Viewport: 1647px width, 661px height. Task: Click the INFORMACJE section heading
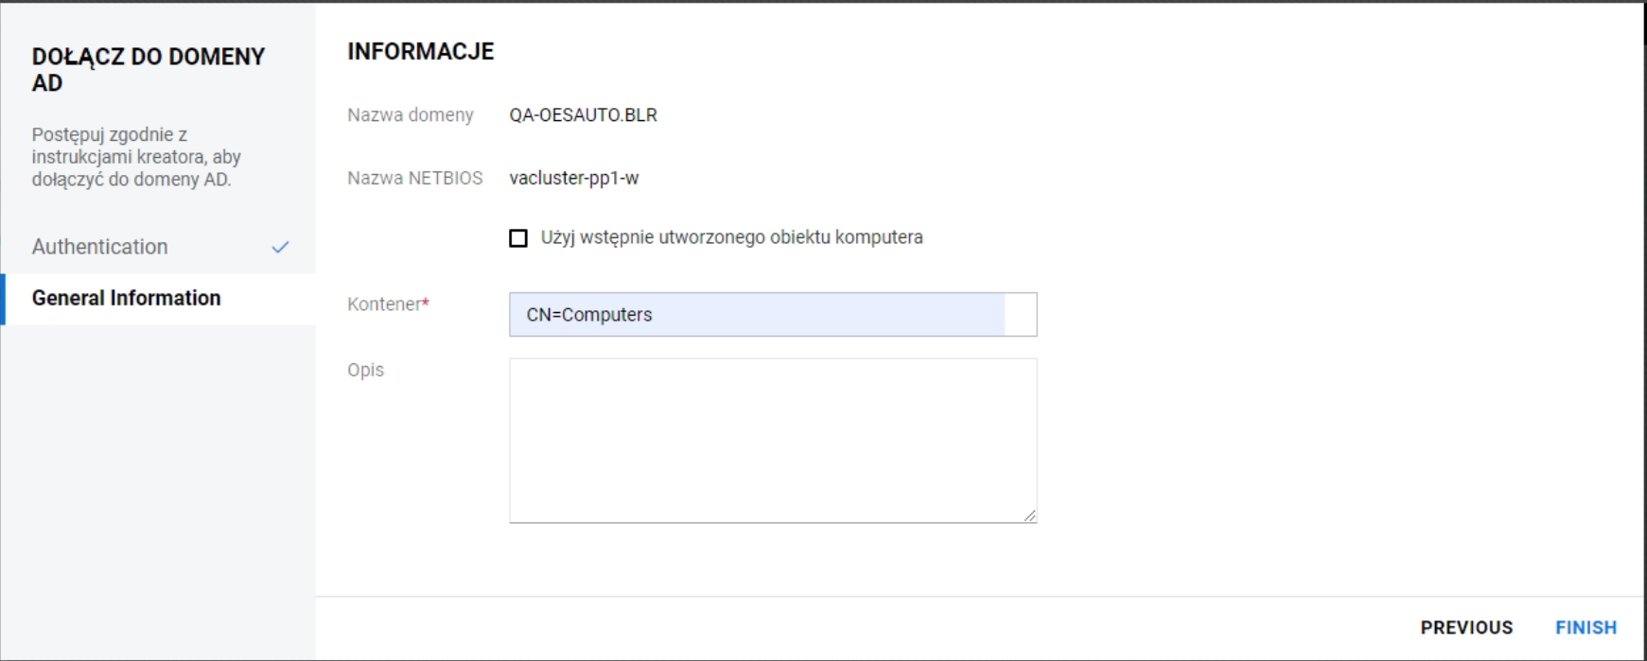point(421,52)
